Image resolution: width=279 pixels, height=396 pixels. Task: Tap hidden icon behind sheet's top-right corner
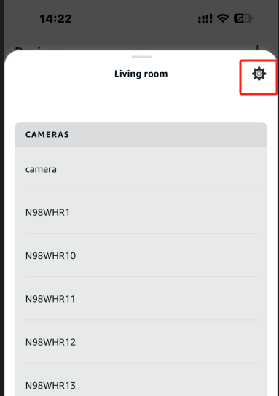257,47
